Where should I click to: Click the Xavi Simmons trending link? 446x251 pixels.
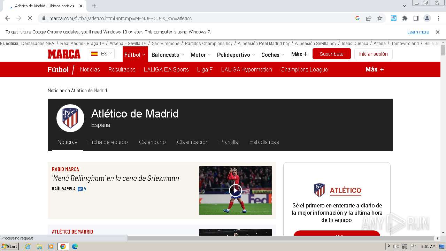(x=166, y=44)
